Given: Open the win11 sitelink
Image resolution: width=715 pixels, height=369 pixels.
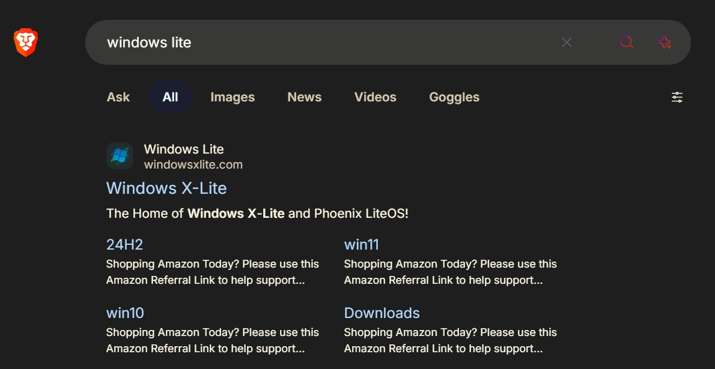Looking at the screenshot, I should [x=362, y=245].
